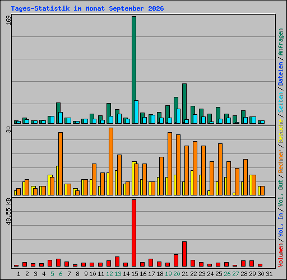Click the cyan Seiten bar for day 15
The image size is (287, 280).
136,112
